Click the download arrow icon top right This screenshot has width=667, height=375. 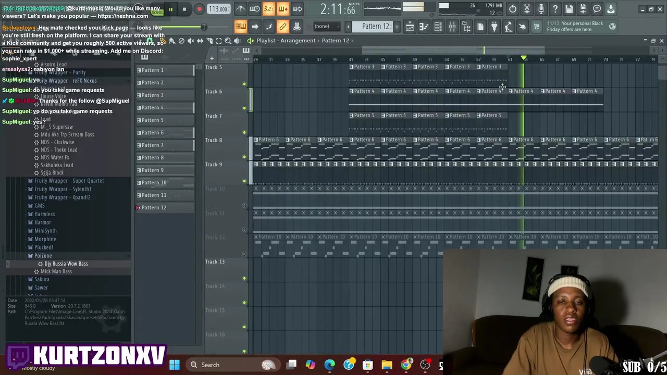coord(611,9)
